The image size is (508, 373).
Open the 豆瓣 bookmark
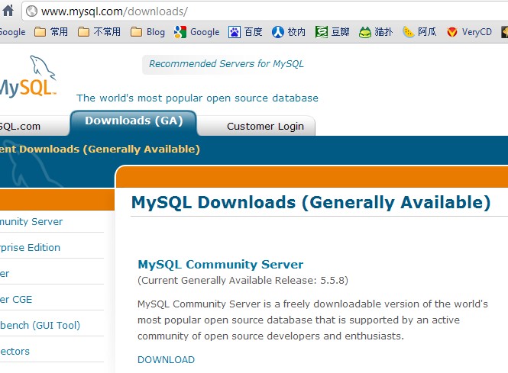coord(332,32)
